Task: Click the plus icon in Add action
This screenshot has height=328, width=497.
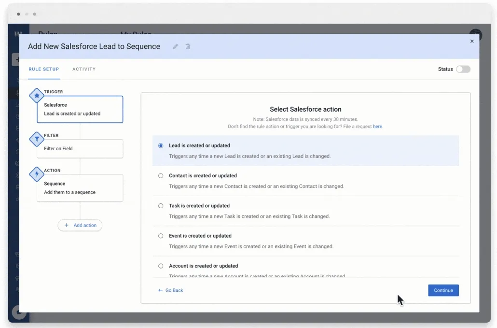Action: tap(66, 225)
